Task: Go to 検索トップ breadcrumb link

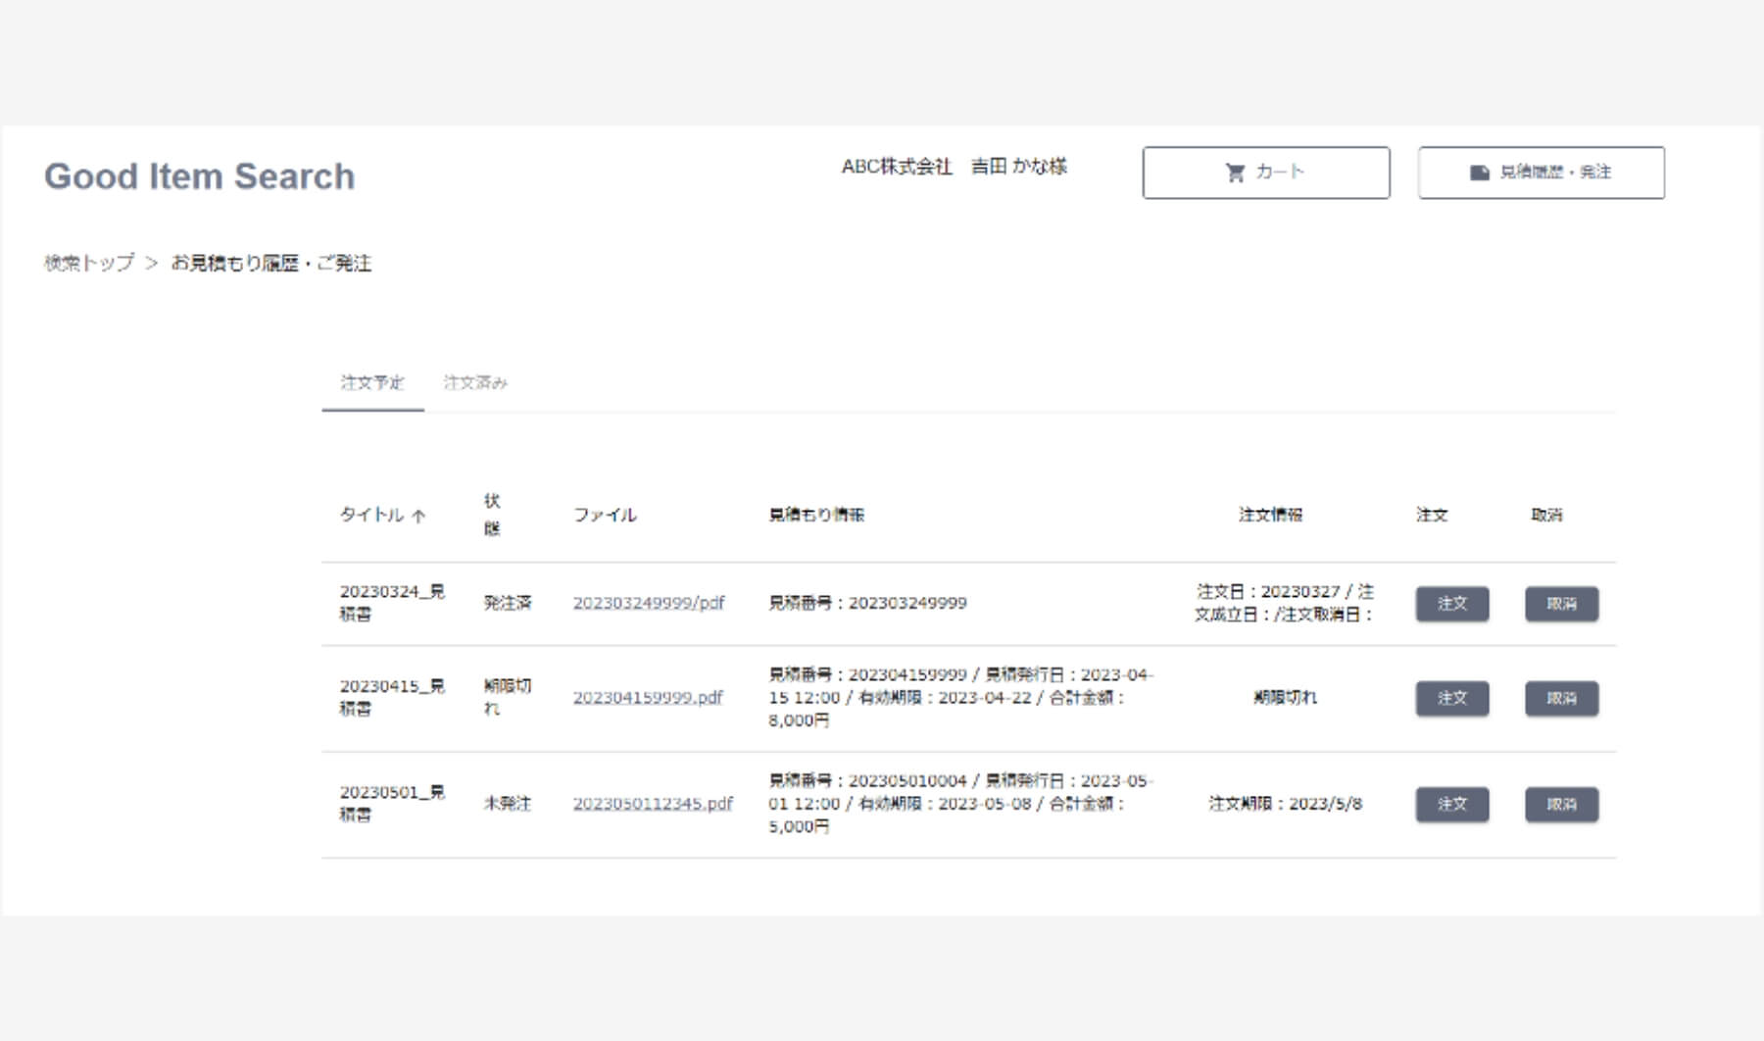Action: point(89,263)
